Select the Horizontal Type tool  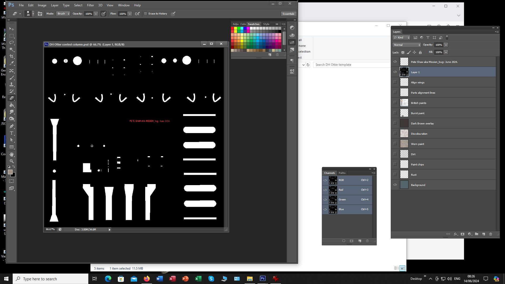tap(12, 133)
